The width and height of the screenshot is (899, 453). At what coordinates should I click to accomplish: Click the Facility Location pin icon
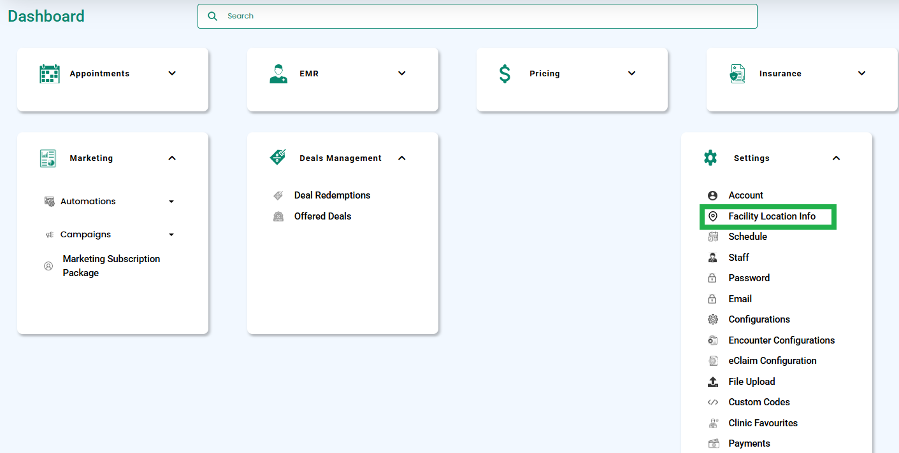pos(713,216)
